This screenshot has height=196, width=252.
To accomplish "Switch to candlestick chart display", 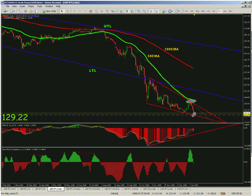I will pos(127,11).
